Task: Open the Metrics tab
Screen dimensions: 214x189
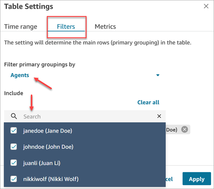Action: pyautogui.click(x=106, y=26)
